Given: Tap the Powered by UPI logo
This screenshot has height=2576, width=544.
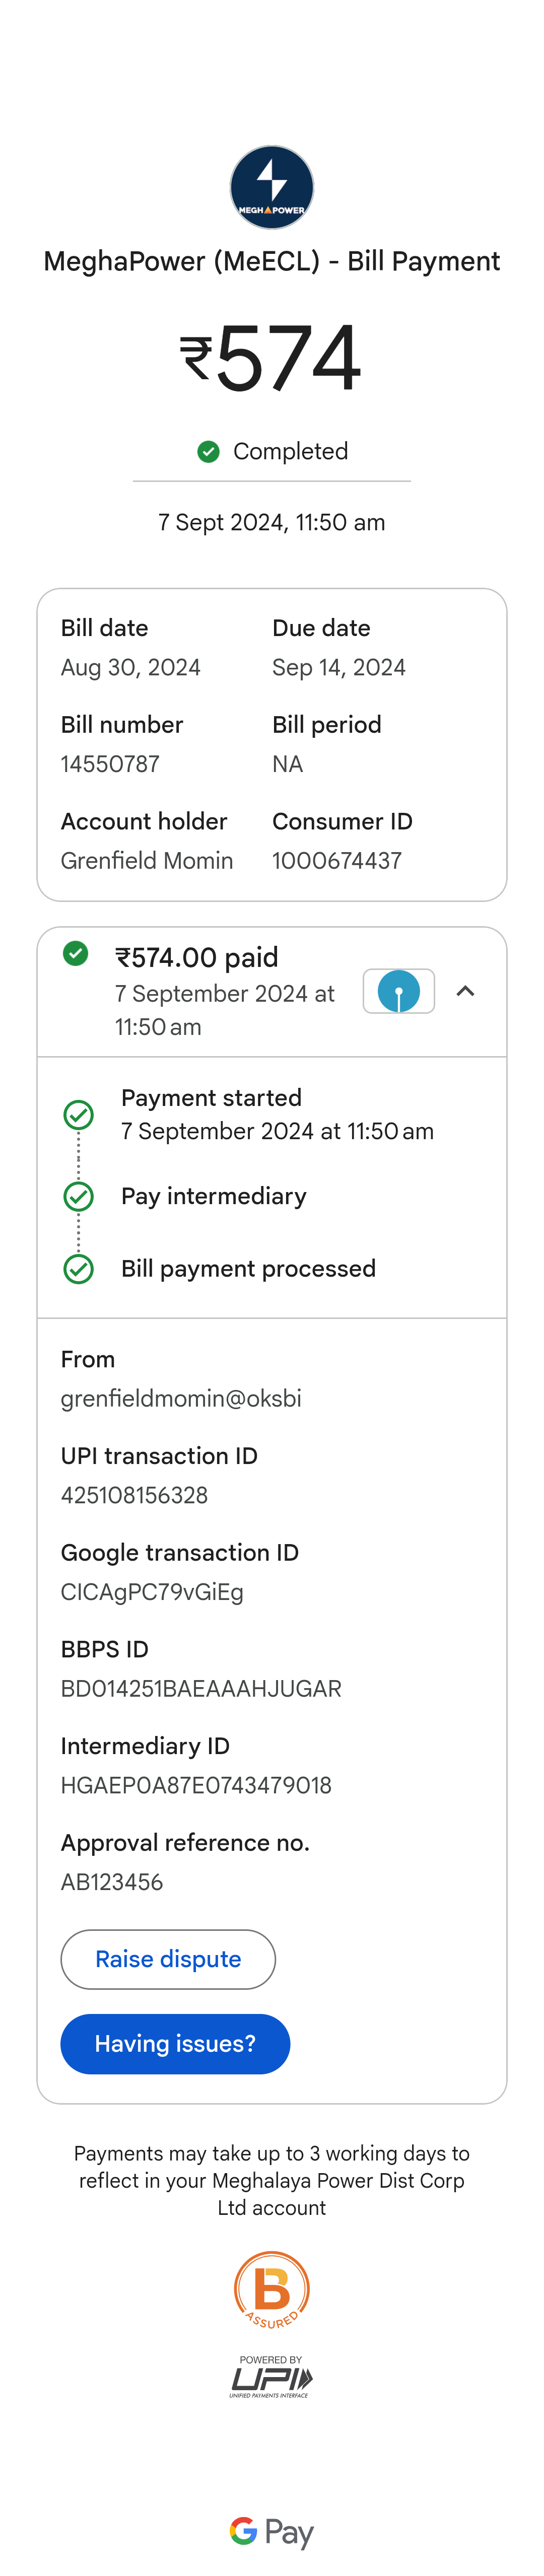Looking at the screenshot, I should 272,2377.
